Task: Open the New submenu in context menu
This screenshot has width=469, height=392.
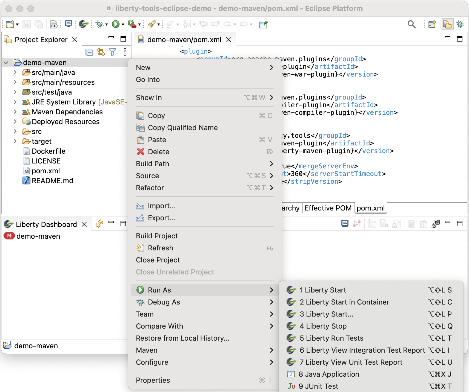Action: [205, 68]
